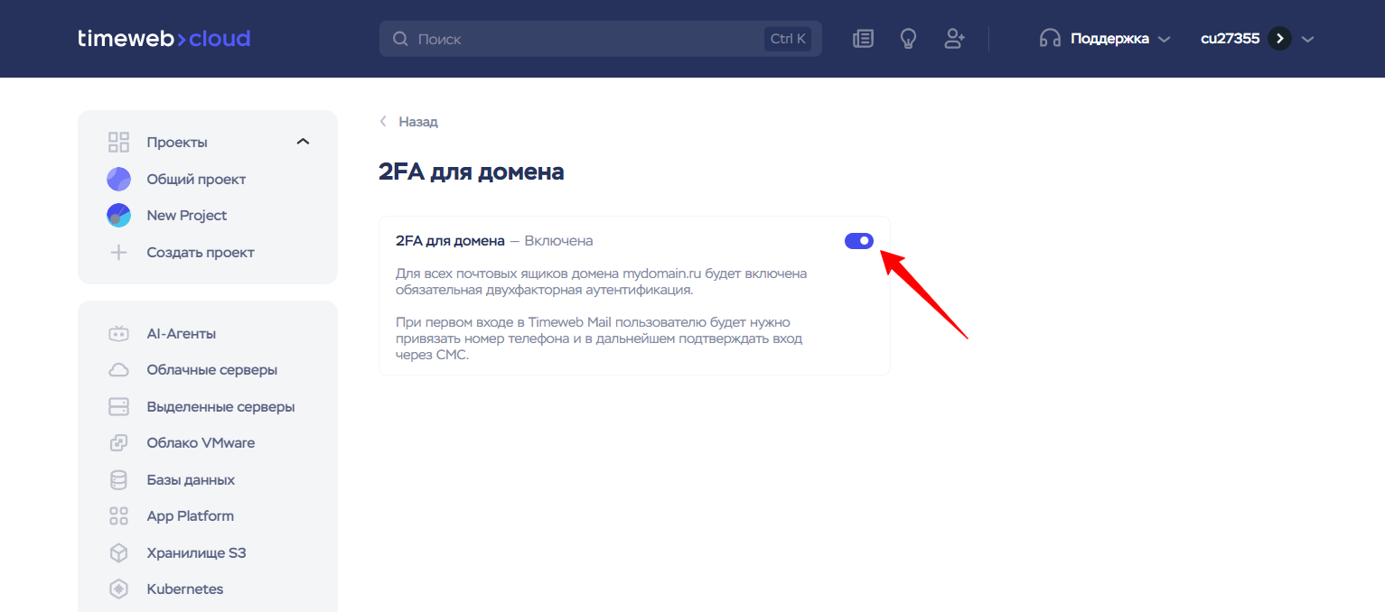Viewport: 1385px width, 612px height.
Task: Click the Kubernetes hexagon icon
Action: (118, 589)
